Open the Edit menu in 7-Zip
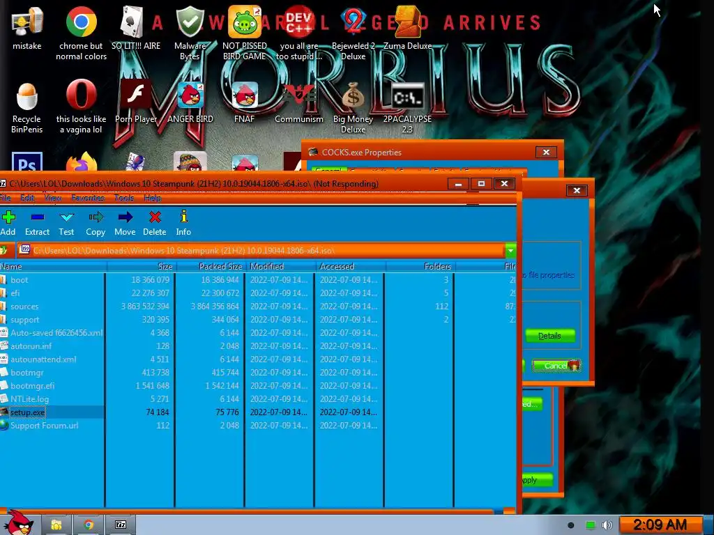This screenshot has height=535, width=714. point(27,198)
